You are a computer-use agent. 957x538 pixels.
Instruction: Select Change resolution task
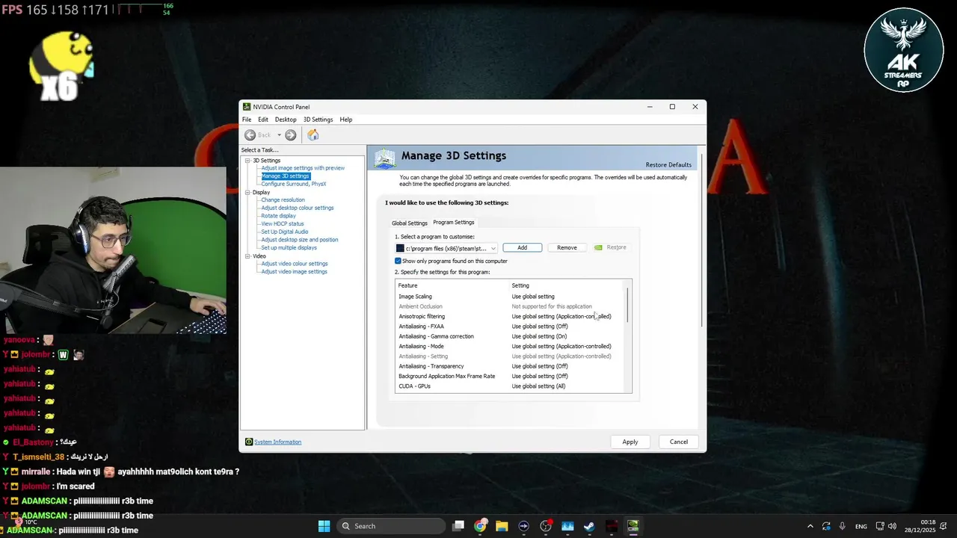tap(283, 200)
